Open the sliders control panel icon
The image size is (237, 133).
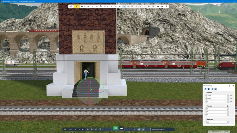(x=135, y=130)
